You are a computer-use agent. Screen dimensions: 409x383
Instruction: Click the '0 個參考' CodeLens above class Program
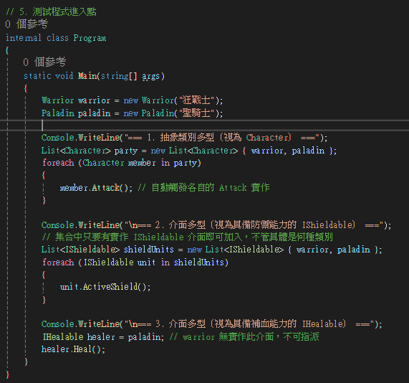tap(27, 24)
